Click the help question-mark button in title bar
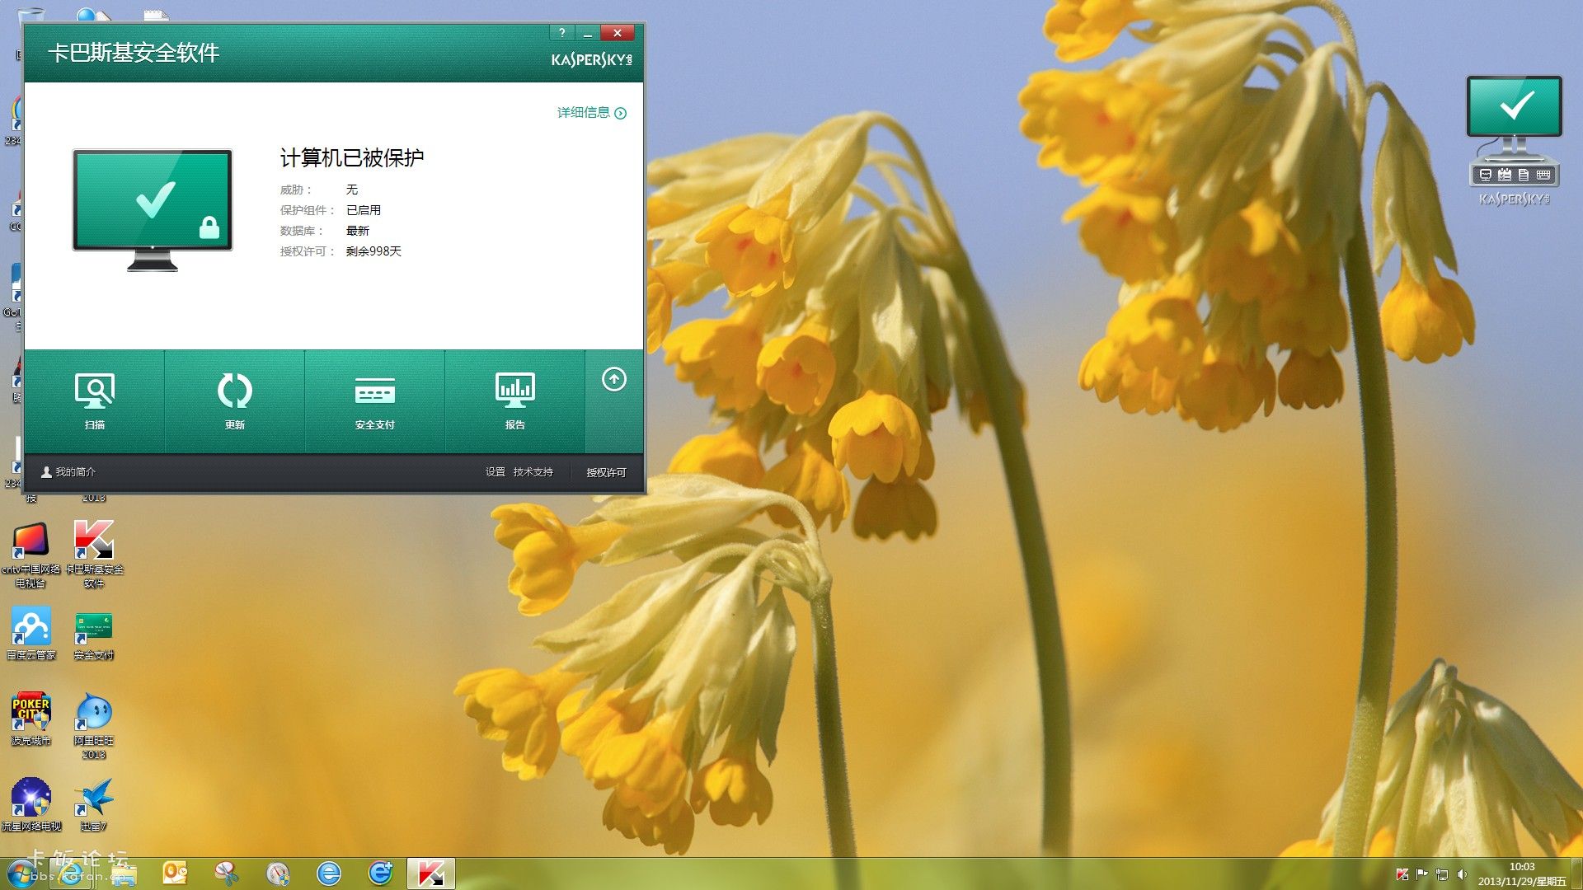The height and width of the screenshot is (890, 1583). pos(562,33)
